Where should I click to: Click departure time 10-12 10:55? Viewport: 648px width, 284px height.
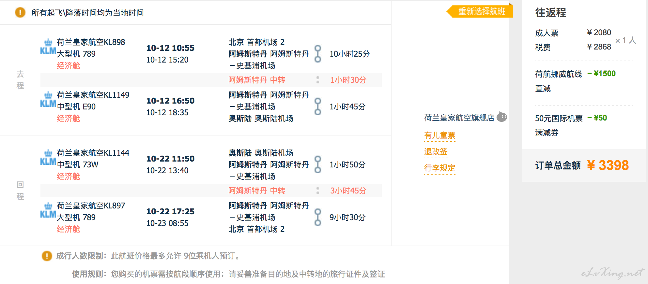(170, 48)
